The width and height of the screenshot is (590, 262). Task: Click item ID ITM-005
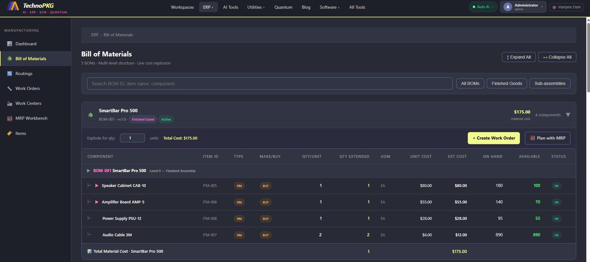pos(210,186)
